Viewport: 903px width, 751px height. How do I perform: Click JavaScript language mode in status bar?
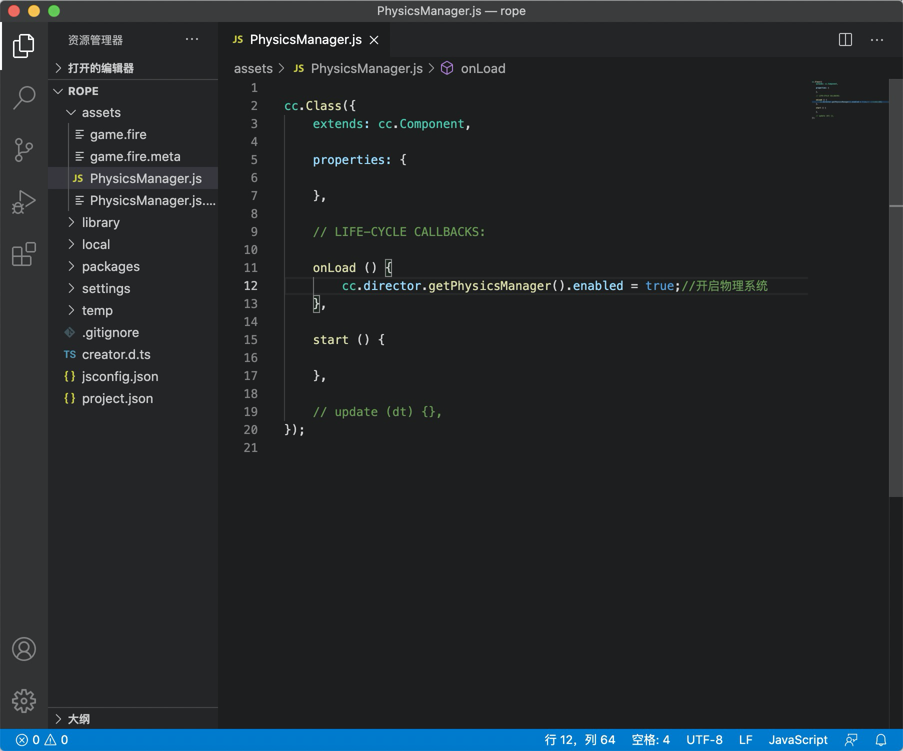tap(798, 740)
